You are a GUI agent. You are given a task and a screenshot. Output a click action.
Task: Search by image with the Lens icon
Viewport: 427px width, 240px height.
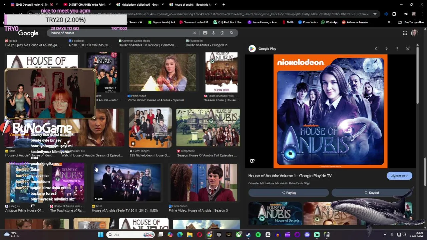pos(222,33)
